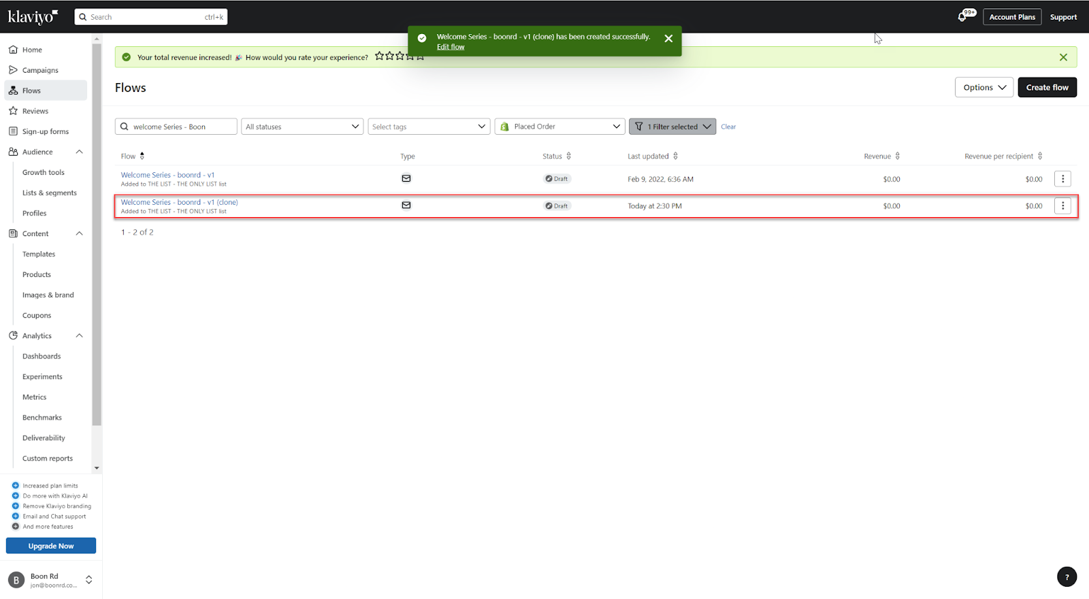1089x599 pixels.
Task: Click the 'Feb 9, 2022, 6:36 AM' date
Action: [x=660, y=179]
